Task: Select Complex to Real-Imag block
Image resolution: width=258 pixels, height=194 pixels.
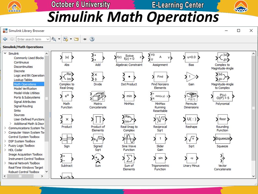Action: click(67, 77)
